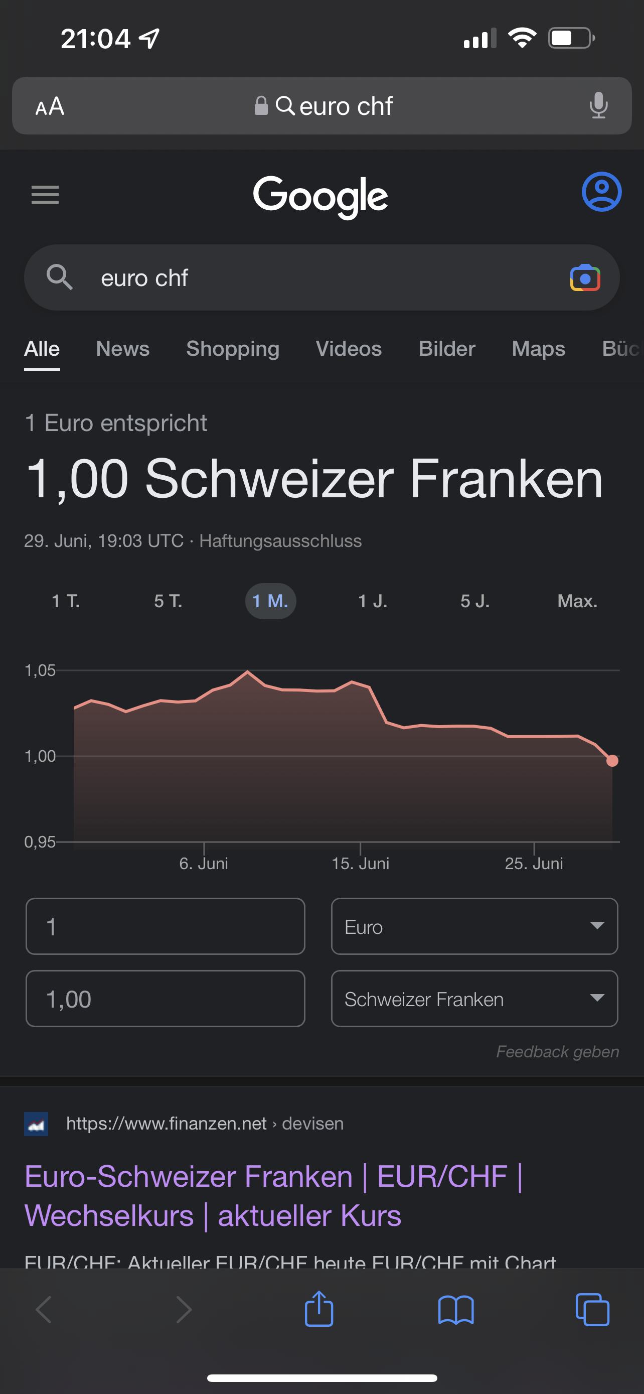
Task: Tap the AA reader text size button
Action: (x=50, y=106)
